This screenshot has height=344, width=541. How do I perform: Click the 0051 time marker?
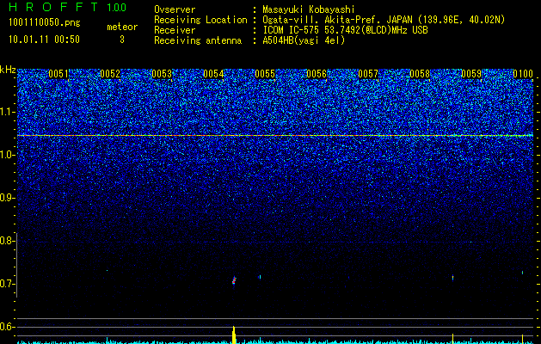pos(58,74)
